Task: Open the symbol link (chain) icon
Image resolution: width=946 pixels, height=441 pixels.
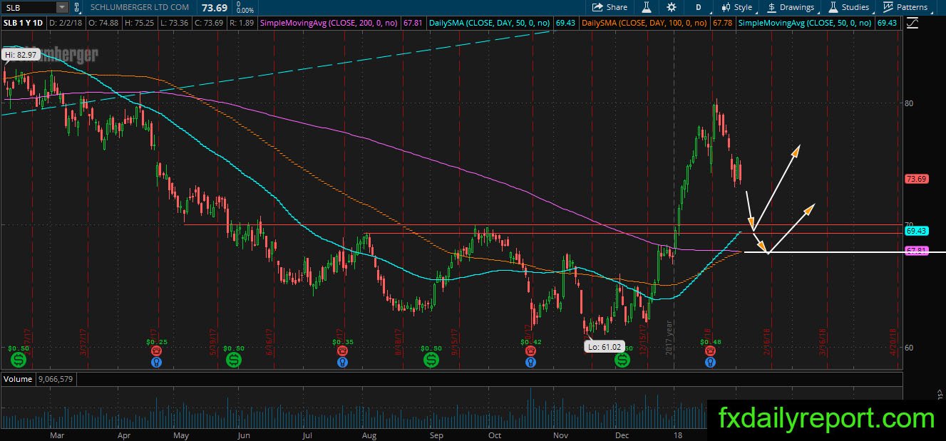Action: point(76,7)
